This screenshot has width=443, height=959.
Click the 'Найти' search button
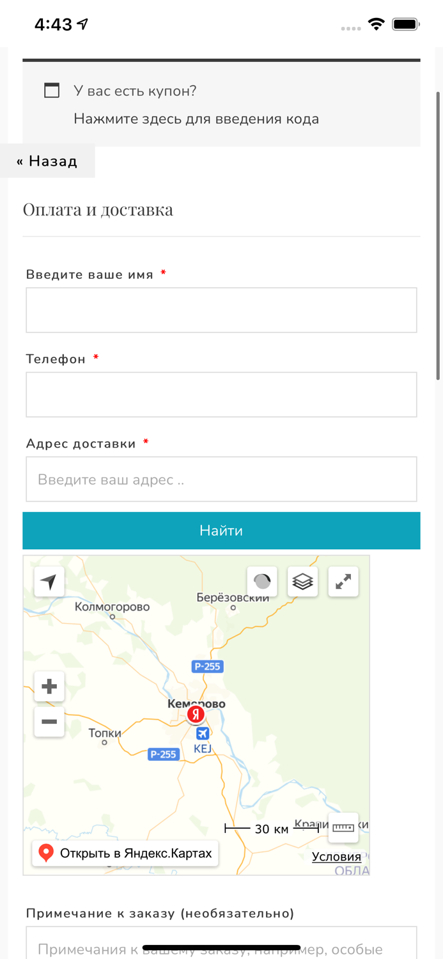(x=221, y=530)
